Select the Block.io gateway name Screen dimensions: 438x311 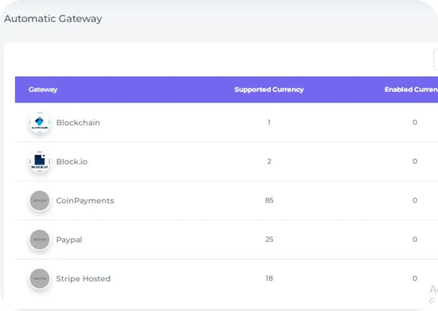point(72,161)
